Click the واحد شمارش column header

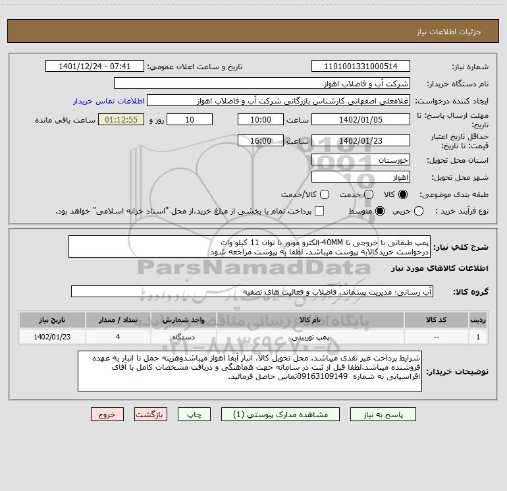pos(183,320)
